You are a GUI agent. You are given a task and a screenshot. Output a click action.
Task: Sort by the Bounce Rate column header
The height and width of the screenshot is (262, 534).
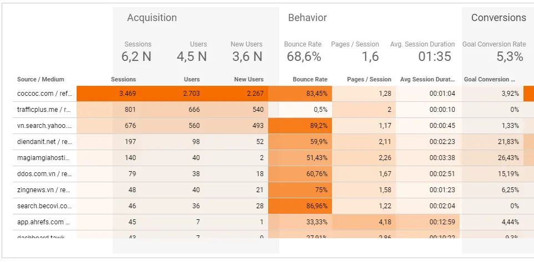click(x=310, y=79)
